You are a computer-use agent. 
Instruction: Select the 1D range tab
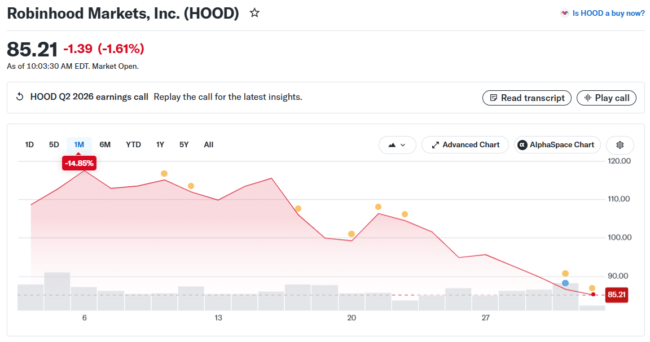point(29,144)
